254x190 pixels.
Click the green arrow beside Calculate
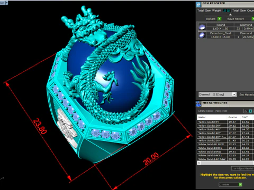tap(240, 185)
